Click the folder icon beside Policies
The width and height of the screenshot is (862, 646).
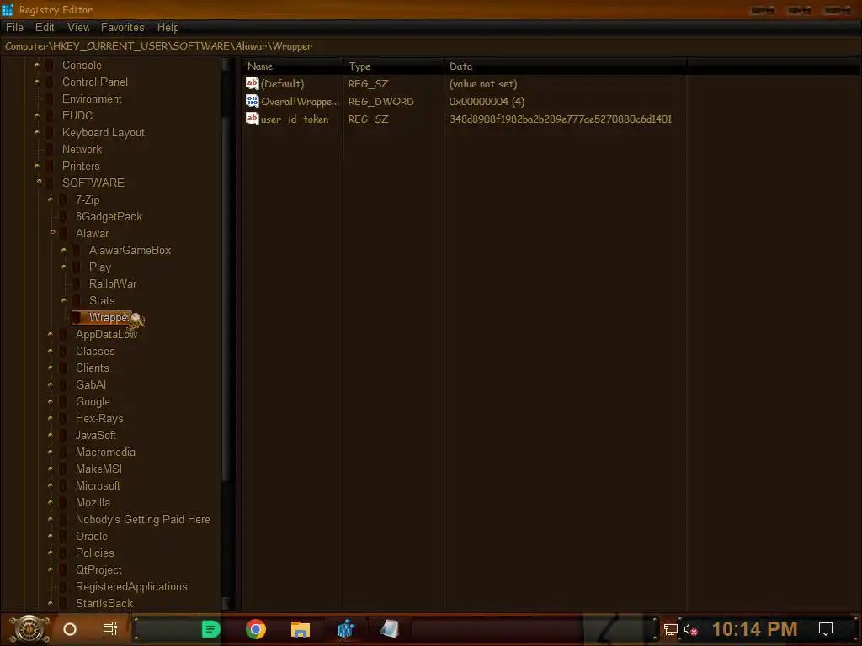[x=63, y=553]
